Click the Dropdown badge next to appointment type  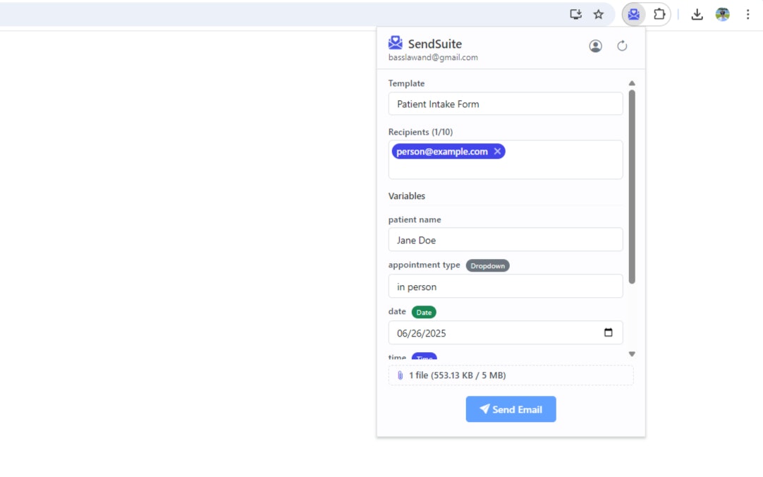487,266
